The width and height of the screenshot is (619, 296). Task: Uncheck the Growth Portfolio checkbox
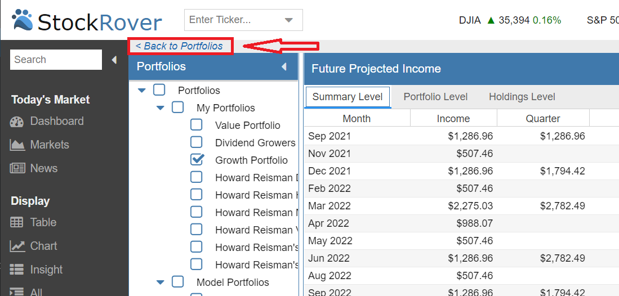pos(197,159)
